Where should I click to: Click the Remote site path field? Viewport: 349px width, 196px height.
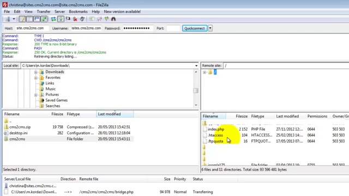tap(286, 65)
